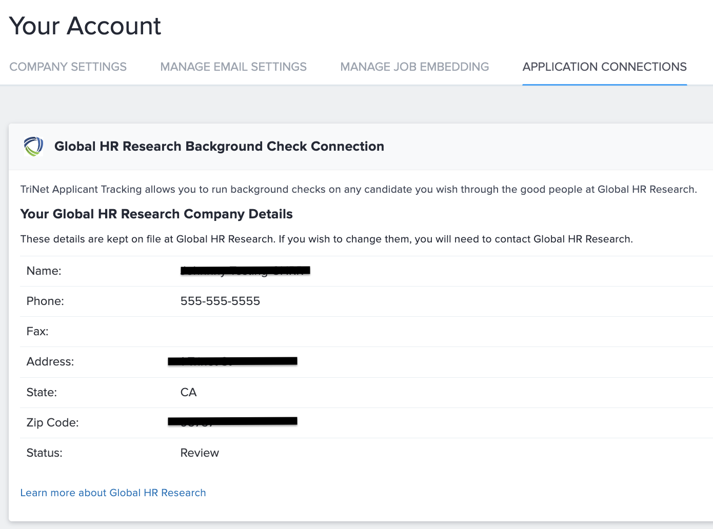Image resolution: width=713 pixels, height=529 pixels.
Task: Click the Status value Review
Action: pos(200,453)
